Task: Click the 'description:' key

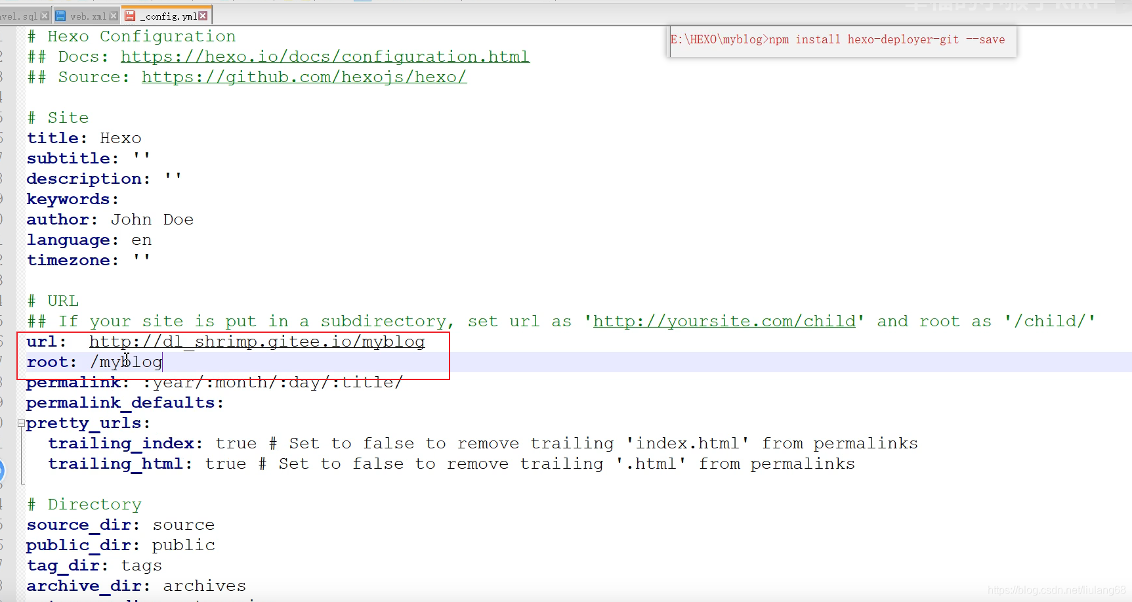Action: [89, 179]
